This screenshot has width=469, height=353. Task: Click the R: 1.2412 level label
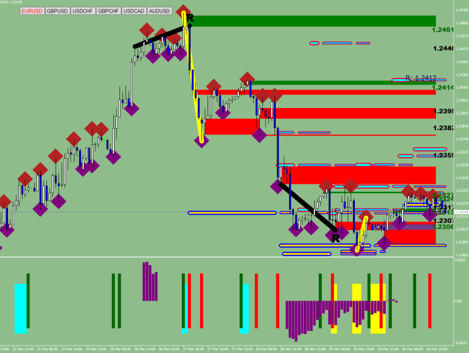(x=421, y=78)
